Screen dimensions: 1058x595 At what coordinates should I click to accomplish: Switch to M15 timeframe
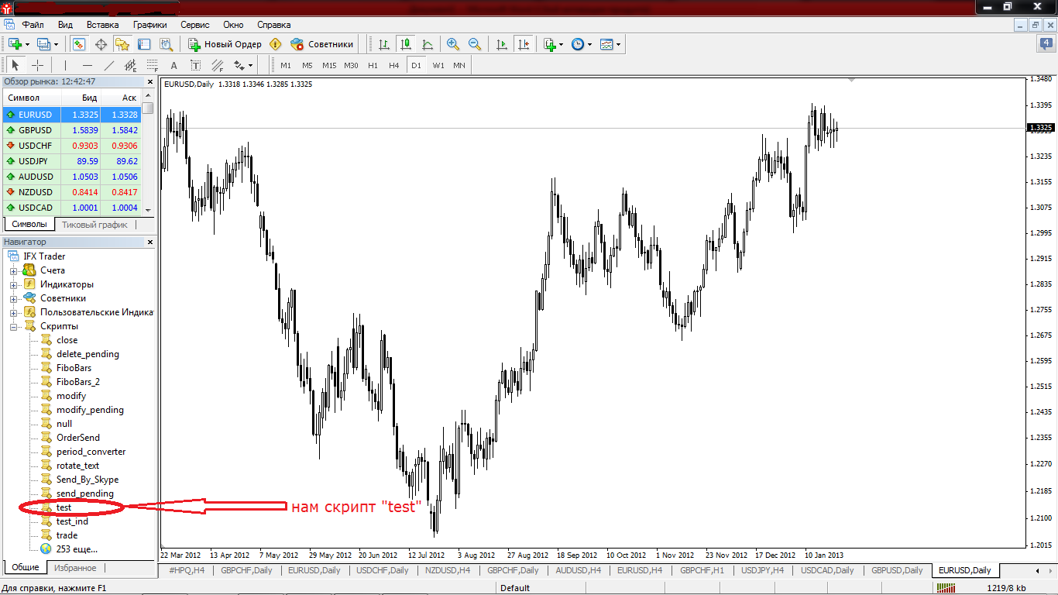[x=329, y=66]
